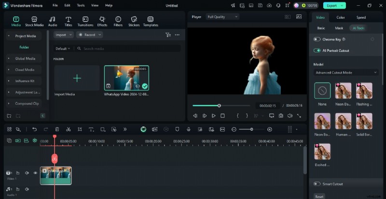Click the Play button in the player
Screen dimensions: 386x199
(x=213, y=116)
